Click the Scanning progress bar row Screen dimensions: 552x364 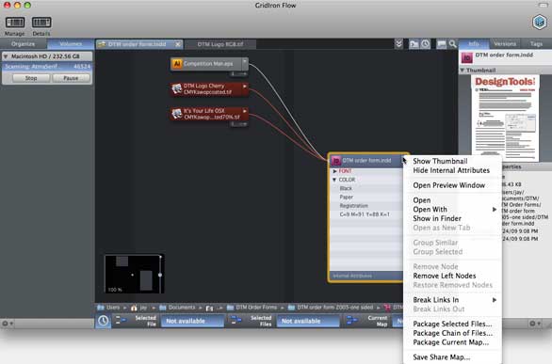coord(47,67)
